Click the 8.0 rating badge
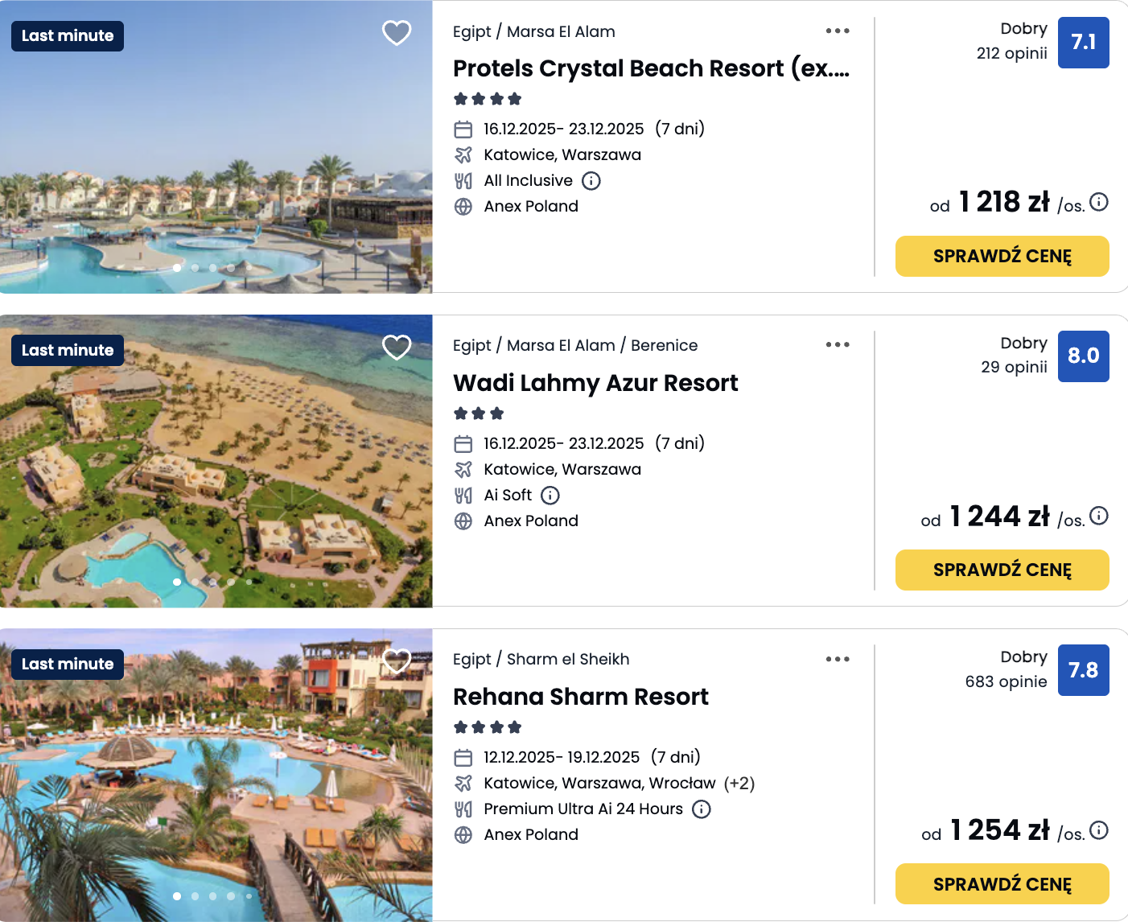Viewport: 1128px width, 922px height. pyautogui.click(x=1083, y=356)
